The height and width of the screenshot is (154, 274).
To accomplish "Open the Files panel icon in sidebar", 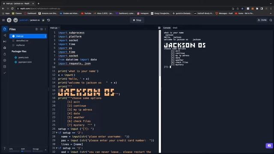I will [x=5, y=29].
